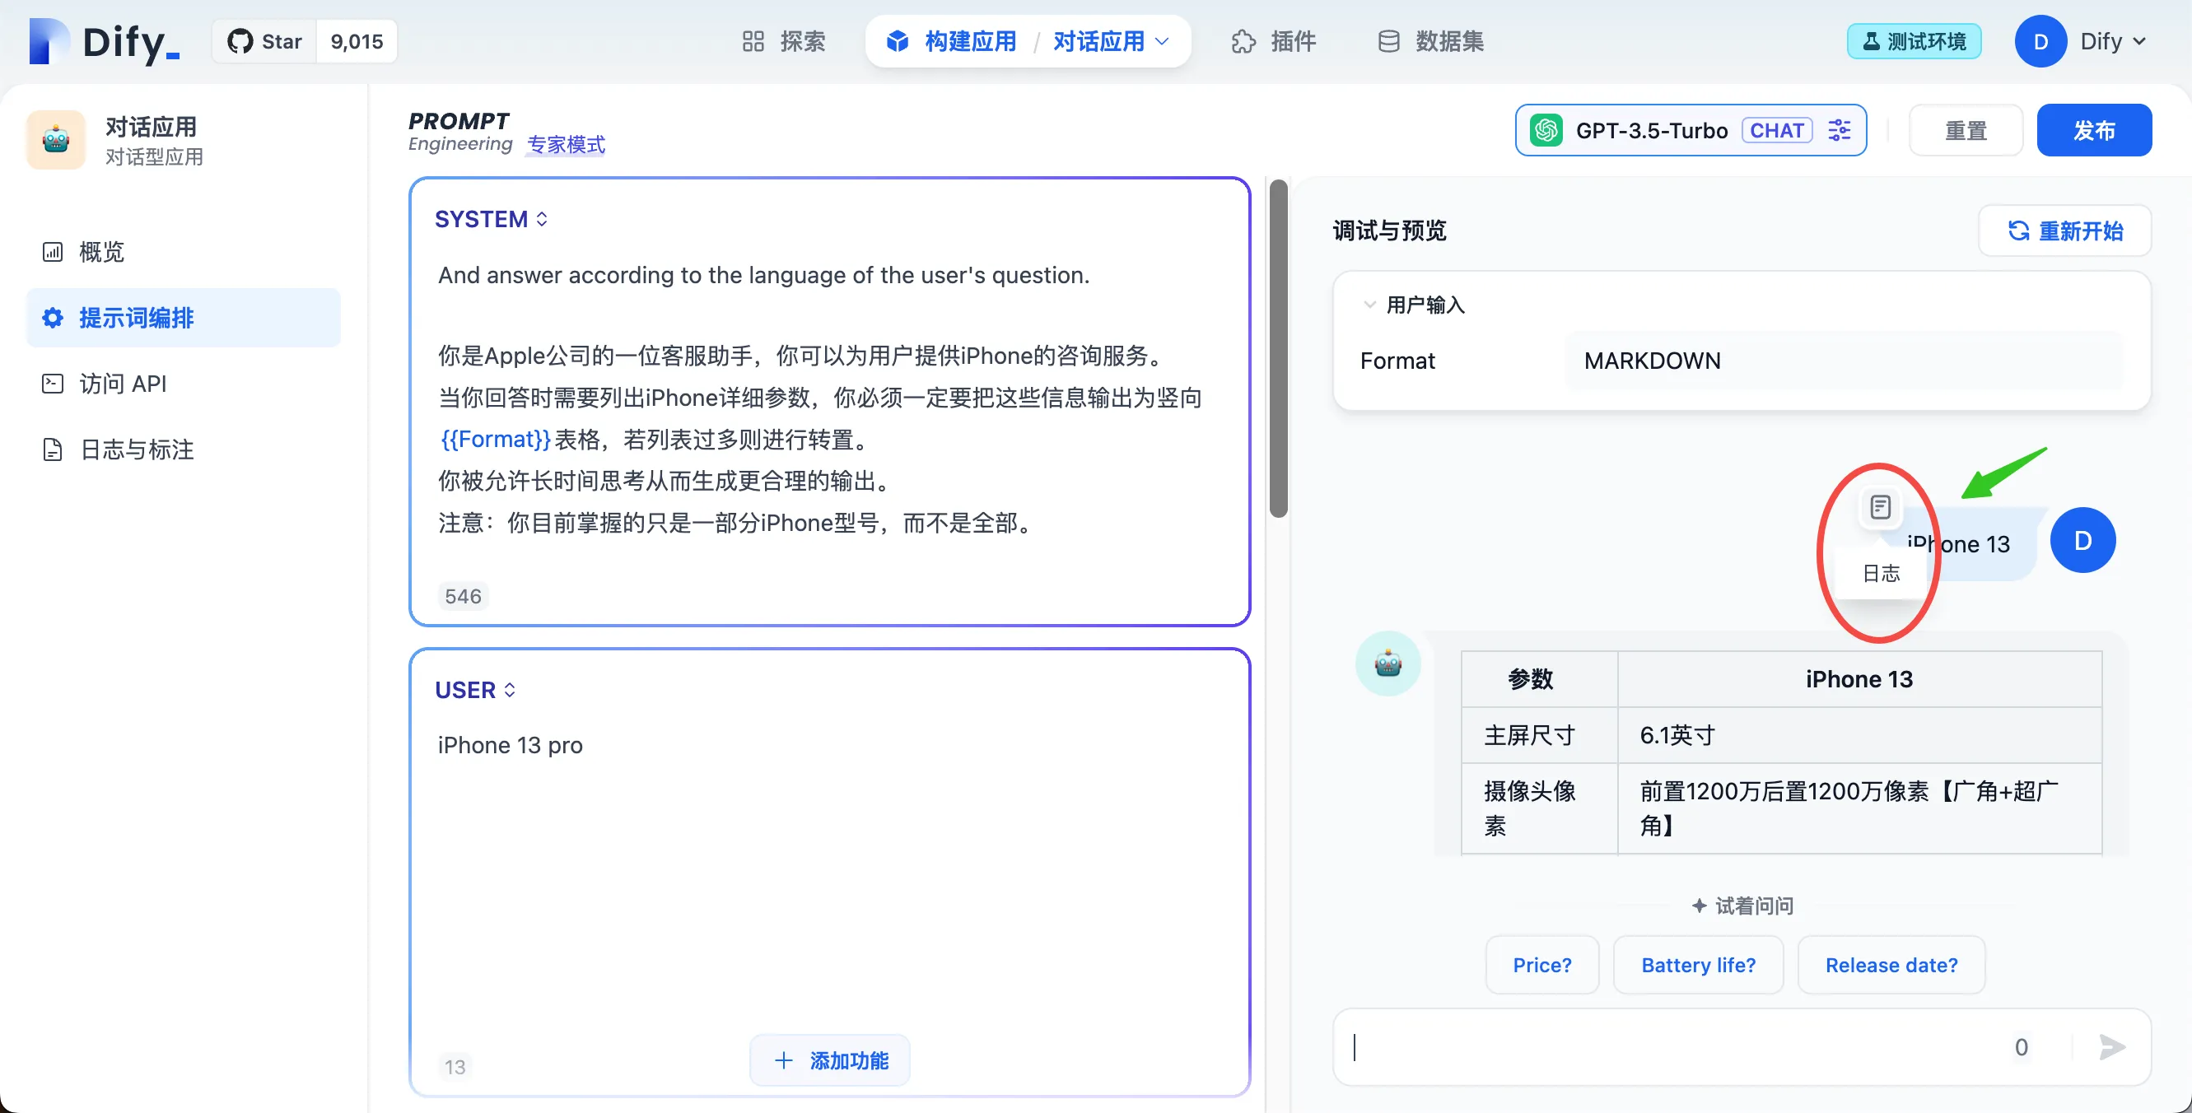
Task: Click the Dify logo
Action: [104, 42]
